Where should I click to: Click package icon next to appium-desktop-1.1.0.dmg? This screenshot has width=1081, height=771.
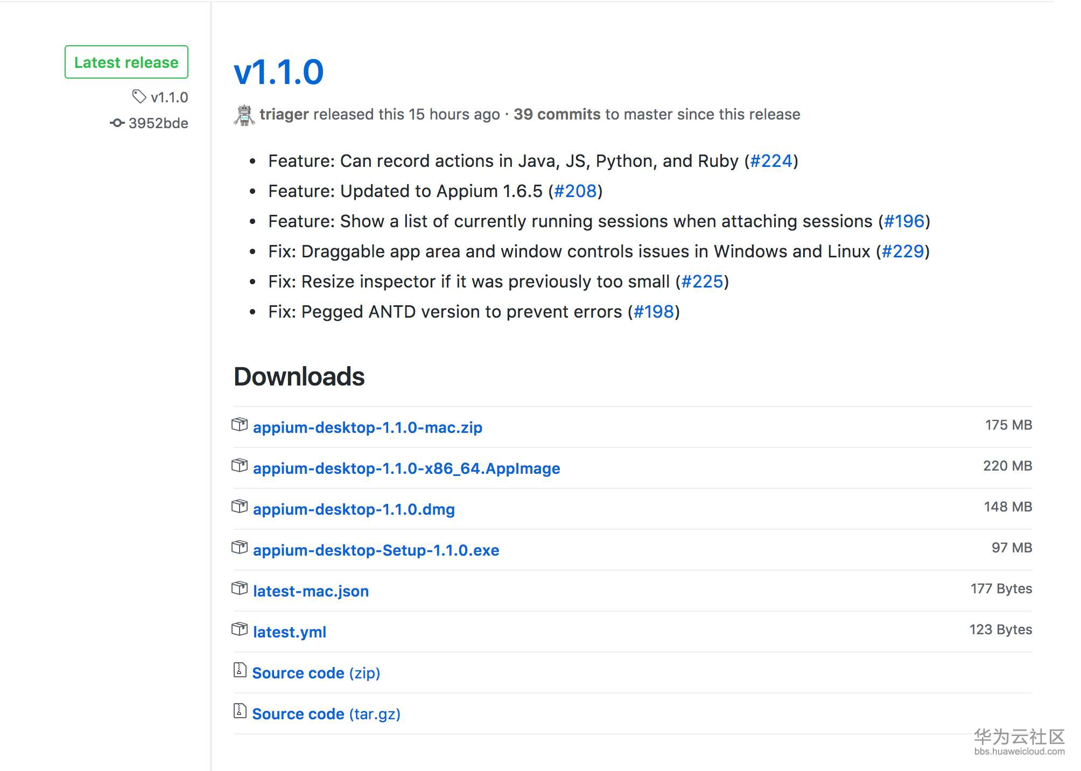240,507
